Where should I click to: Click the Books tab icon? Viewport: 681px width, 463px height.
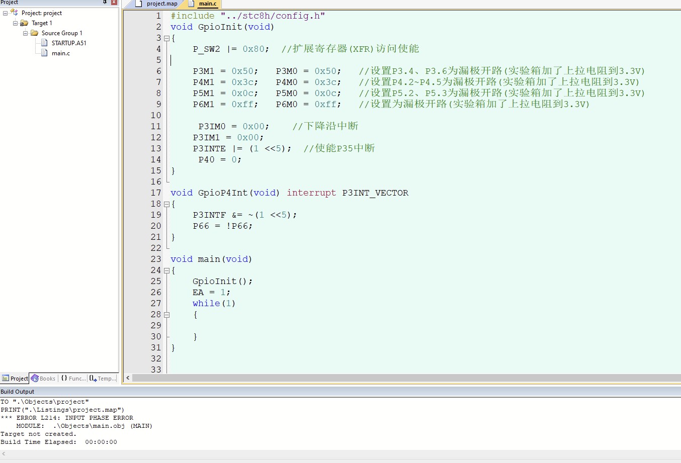[35, 379]
